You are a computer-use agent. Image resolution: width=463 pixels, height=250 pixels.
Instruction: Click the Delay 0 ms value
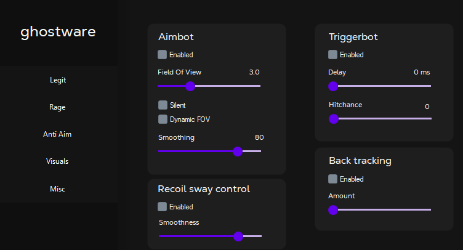[422, 73]
